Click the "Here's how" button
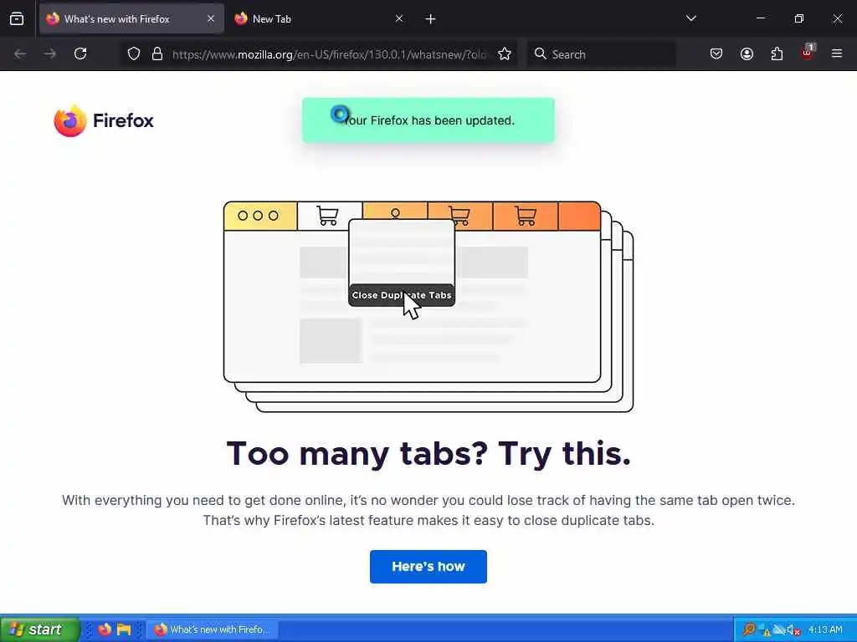Screen dimensions: 857x642 pos(428,567)
